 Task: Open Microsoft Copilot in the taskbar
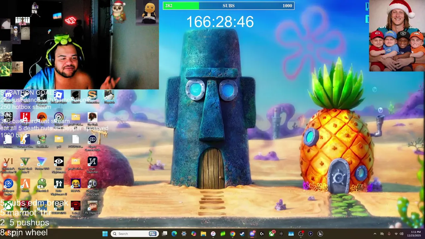coord(194,234)
